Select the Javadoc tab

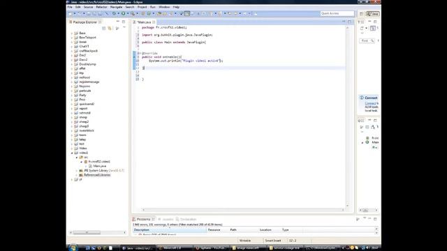[166, 219]
